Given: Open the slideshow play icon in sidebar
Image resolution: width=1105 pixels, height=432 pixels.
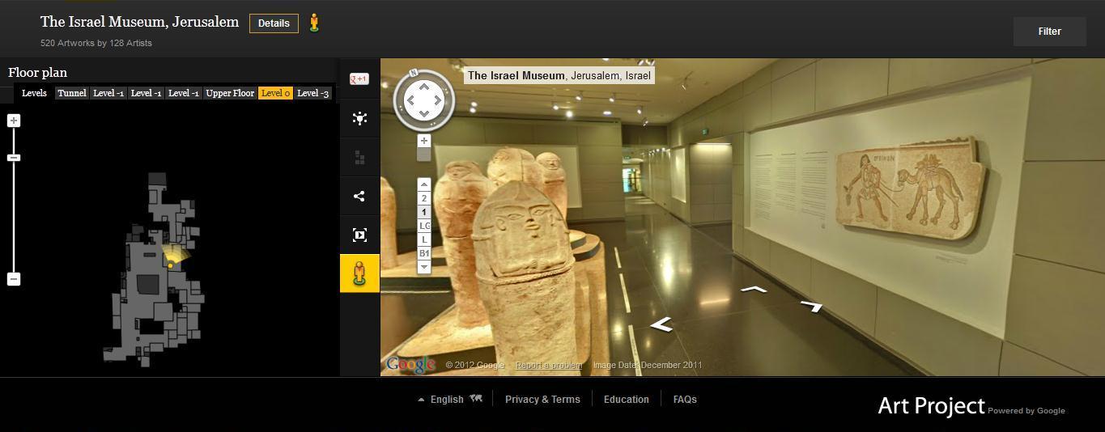Looking at the screenshot, I should click(359, 235).
